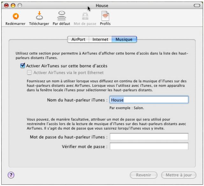Click the gray zoom button in title bar
This screenshot has width=204, height=186.
tap(20, 5)
